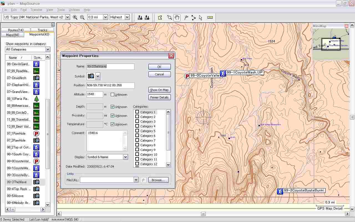Click the Show On Map button
355x222 pixels.
click(159, 90)
